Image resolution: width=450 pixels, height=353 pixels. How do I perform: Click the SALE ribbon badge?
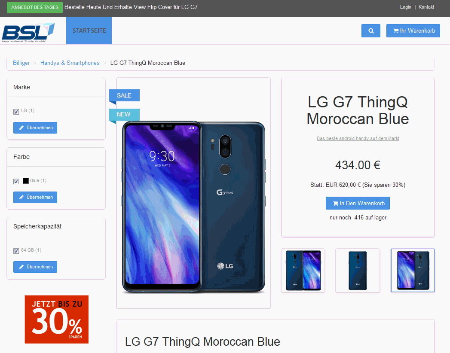pos(124,95)
